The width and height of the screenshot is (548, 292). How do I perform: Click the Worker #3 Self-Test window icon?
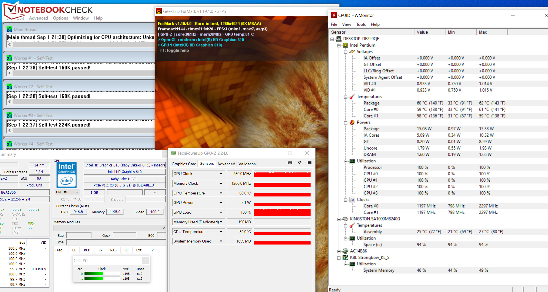[9, 115]
